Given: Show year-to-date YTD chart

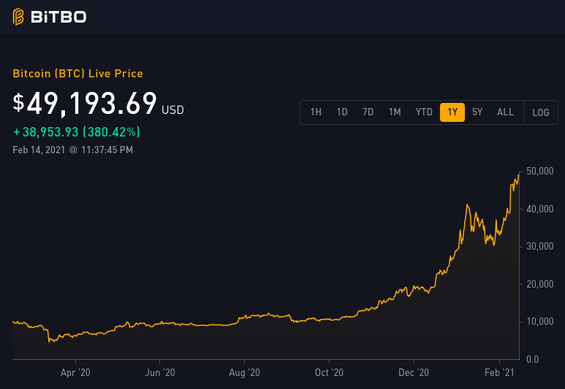Looking at the screenshot, I should click(x=424, y=112).
